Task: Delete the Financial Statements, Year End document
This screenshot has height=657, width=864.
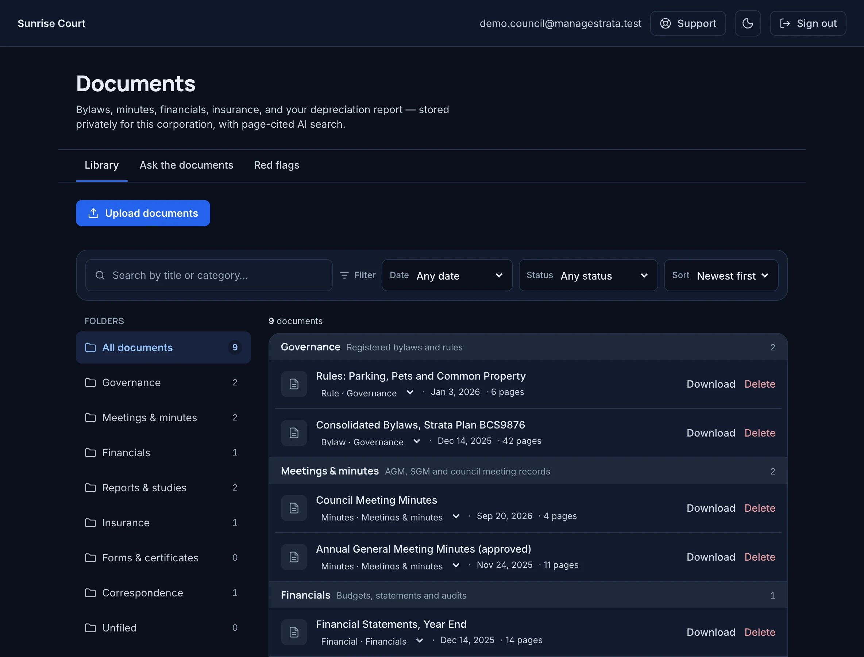Action: pos(760,632)
